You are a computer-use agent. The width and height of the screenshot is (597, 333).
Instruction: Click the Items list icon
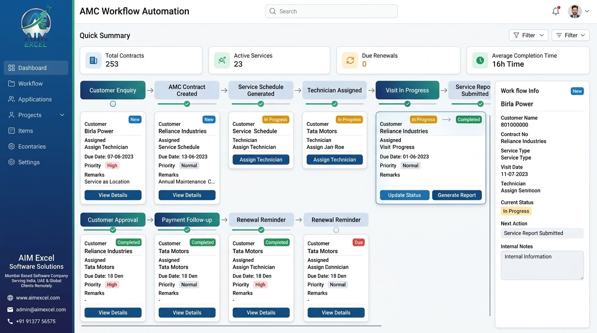tap(12, 131)
